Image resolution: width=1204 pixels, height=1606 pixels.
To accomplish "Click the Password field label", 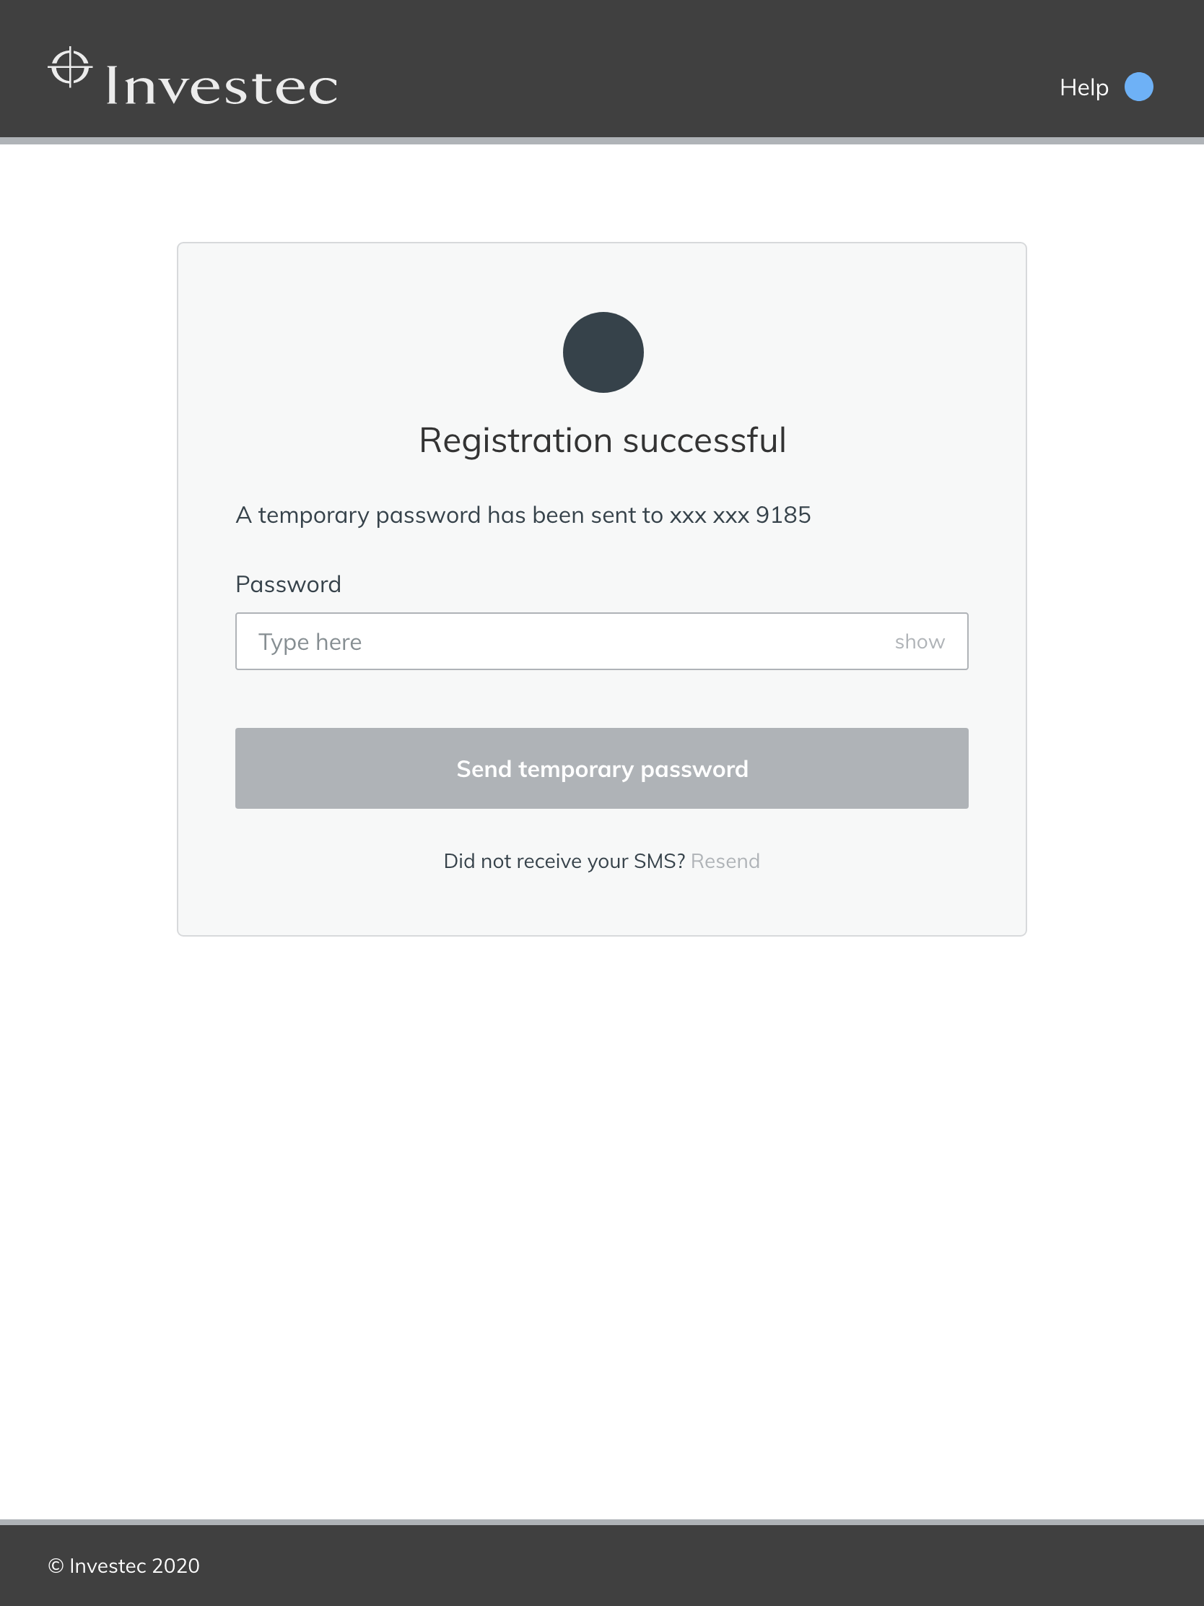I will point(288,584).
